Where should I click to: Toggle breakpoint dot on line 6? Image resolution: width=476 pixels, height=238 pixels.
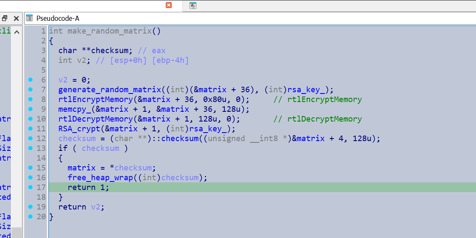(x=30, y=80)
